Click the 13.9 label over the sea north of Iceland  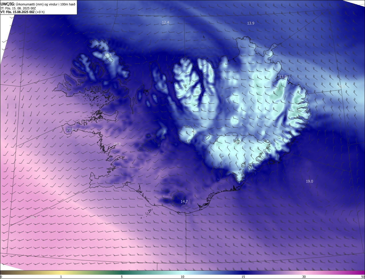251,23
